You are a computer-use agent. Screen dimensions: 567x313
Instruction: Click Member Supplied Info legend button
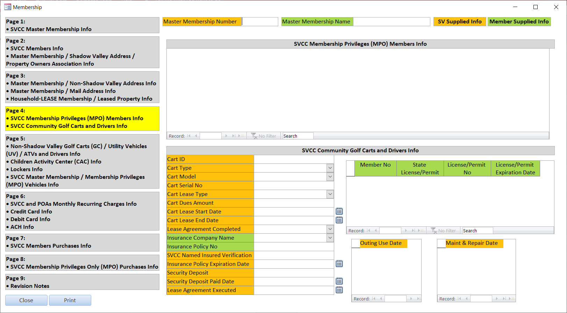(519, 22)
